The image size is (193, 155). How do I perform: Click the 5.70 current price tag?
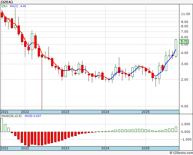tap(184, 42)
